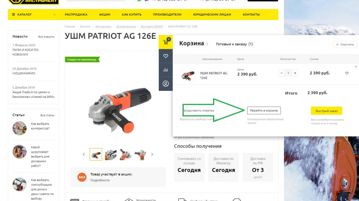
Task: Click the orange SALE badge icon
Action: (x=82, y=177)
